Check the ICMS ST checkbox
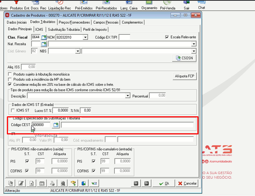The width and height of the screenshot is (255, 196). coord(13,110)
